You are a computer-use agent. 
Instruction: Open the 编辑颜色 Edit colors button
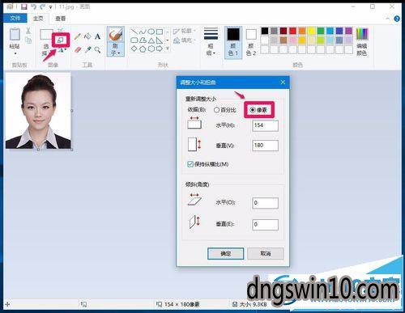coord(362,42)
